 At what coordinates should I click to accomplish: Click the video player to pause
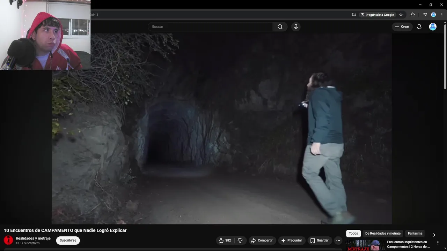[222, 129]
